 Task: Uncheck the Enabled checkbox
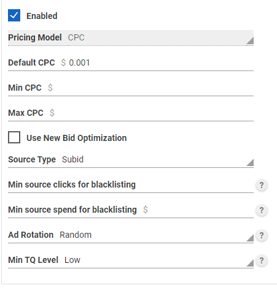pyautogui.click(x=14, y=15)
